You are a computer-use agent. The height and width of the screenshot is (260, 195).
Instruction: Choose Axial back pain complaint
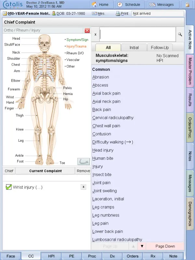click(x=106, y=93)
